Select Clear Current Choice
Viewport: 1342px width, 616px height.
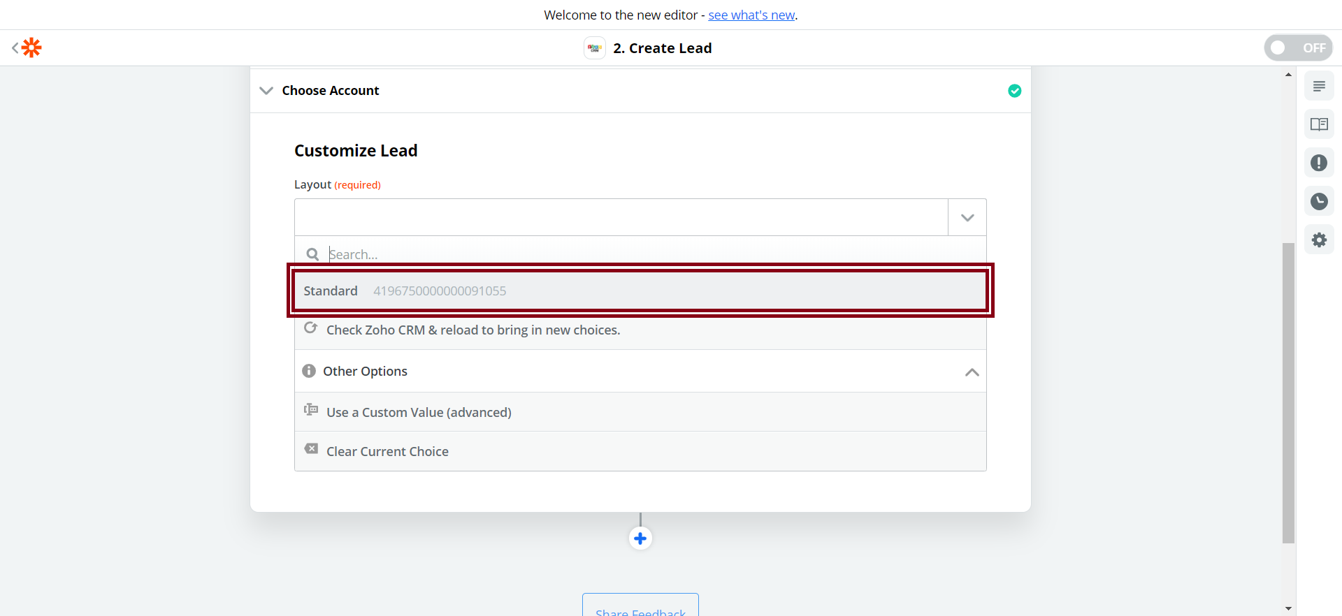[x=387, y=451]
